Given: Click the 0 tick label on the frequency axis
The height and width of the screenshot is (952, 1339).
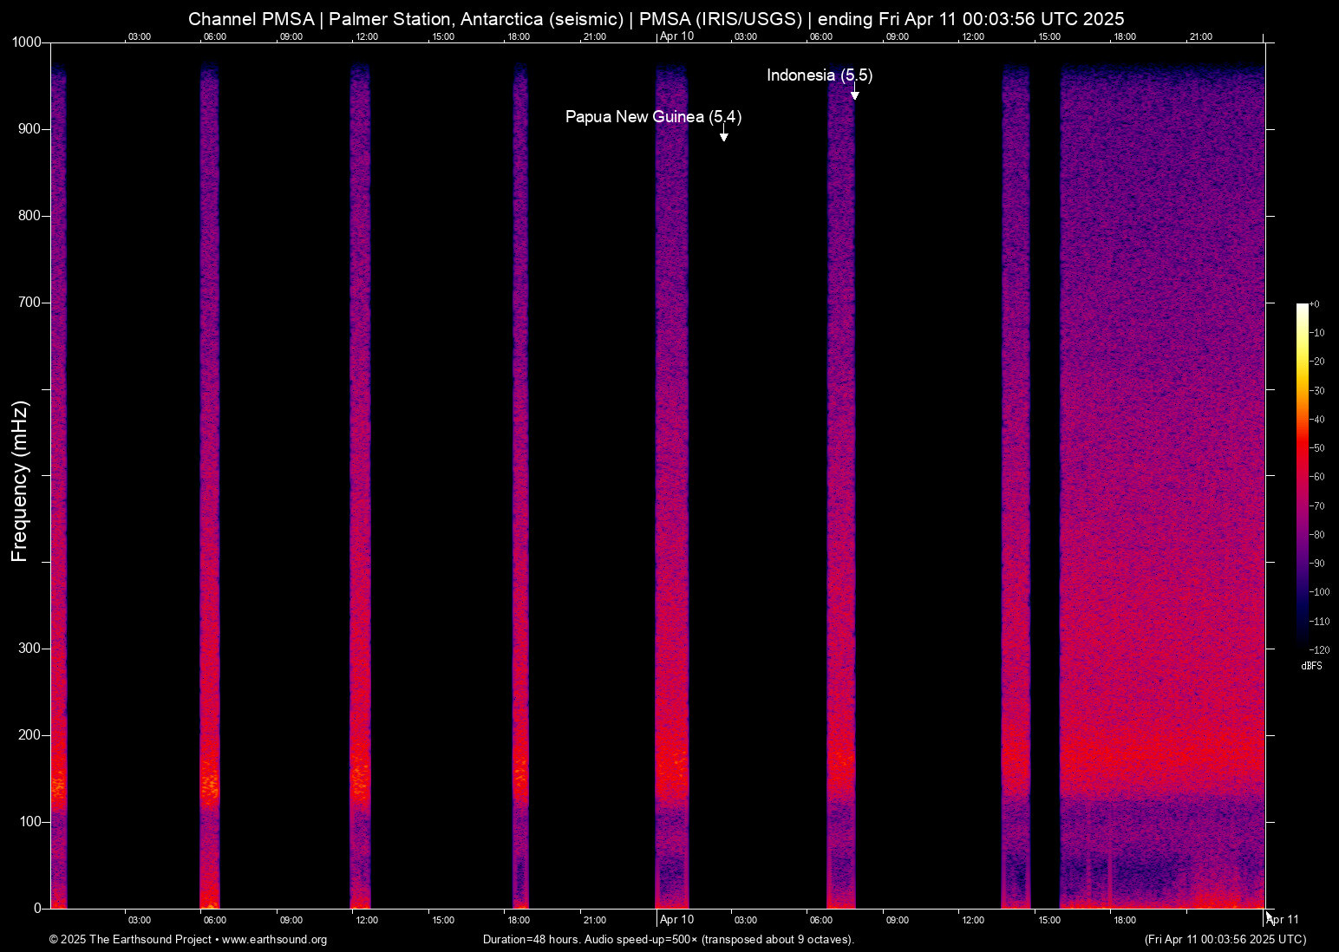Looking at the screenshot, I should (x=37, y=908).
